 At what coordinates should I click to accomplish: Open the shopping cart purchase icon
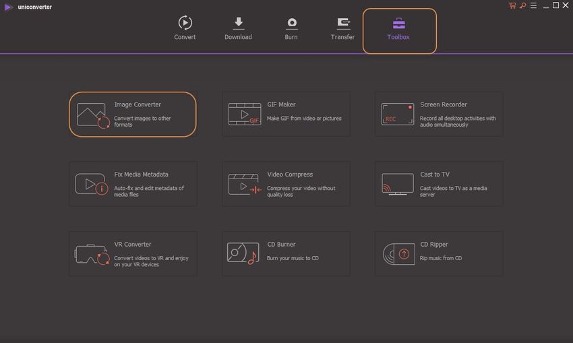(x=512, y=5)
